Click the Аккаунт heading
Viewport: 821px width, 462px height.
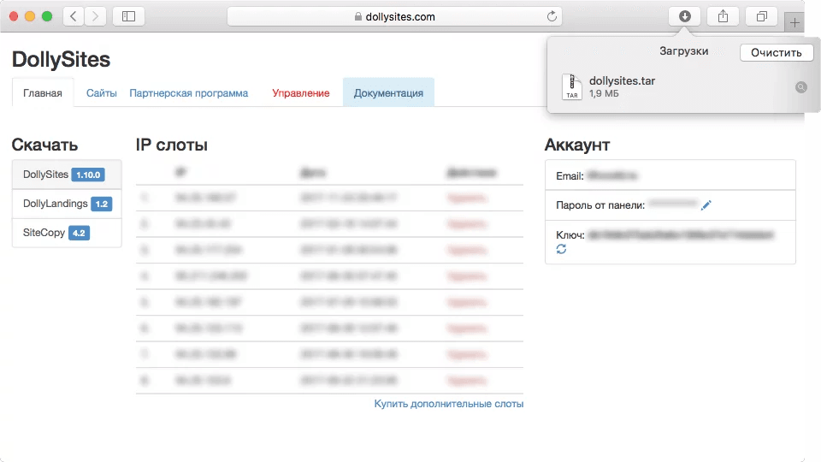pyautogui.click(x=577, y=145)
